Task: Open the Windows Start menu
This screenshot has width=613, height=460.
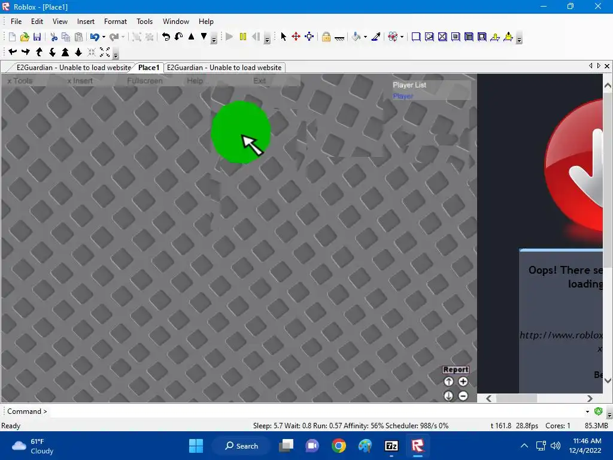Action: coord(196,446)
